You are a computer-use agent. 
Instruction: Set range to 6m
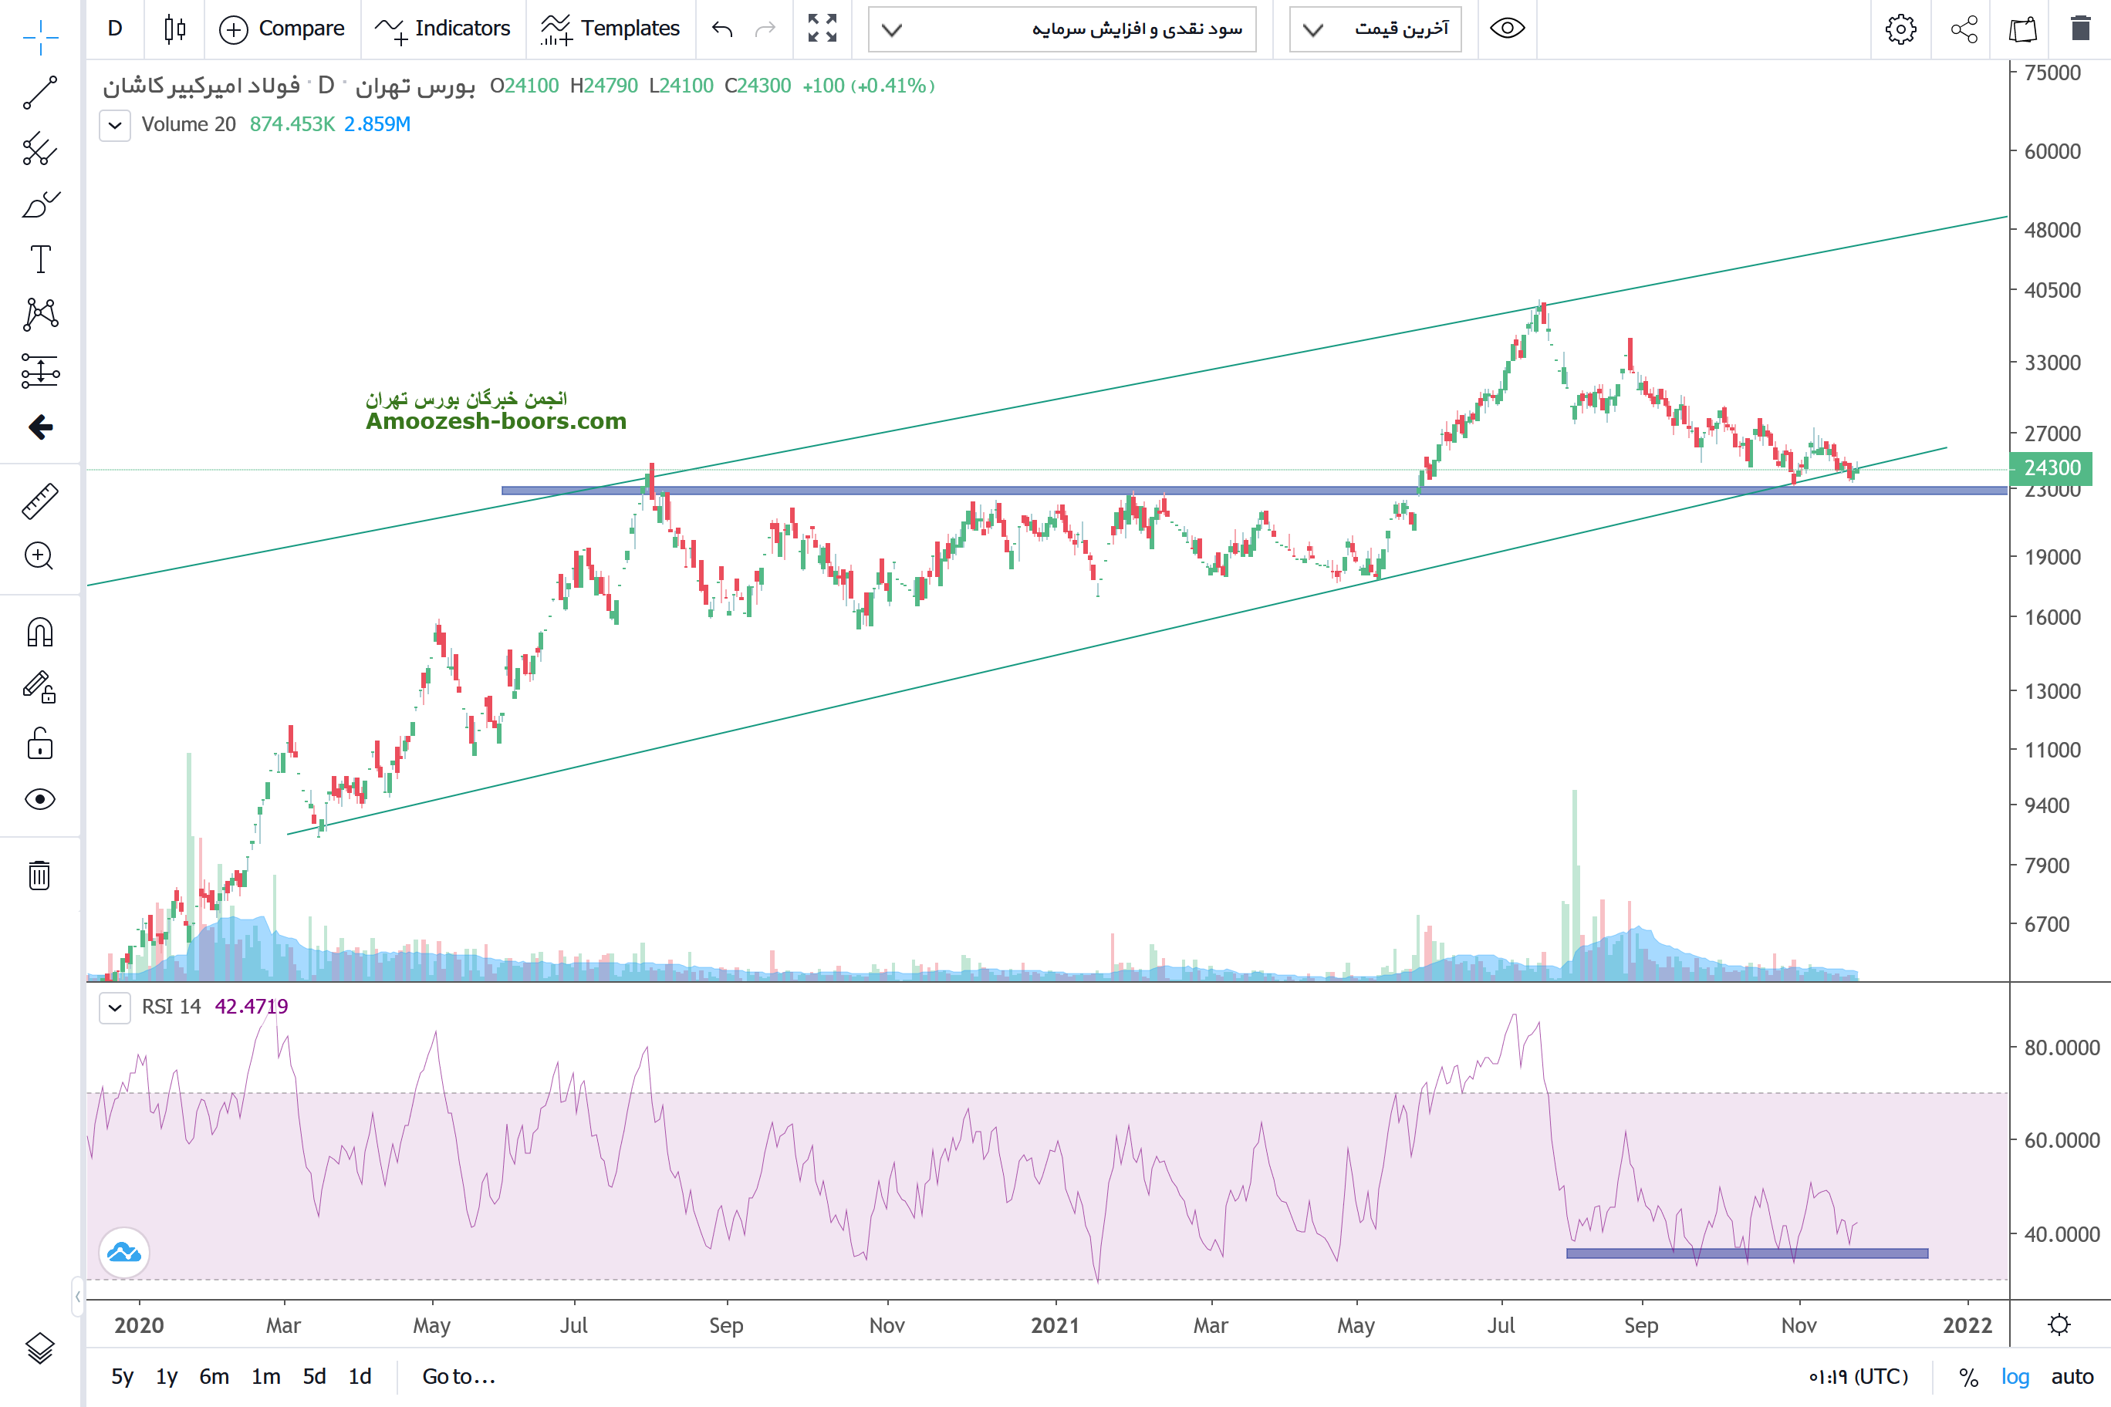[x=214, y=1376]
